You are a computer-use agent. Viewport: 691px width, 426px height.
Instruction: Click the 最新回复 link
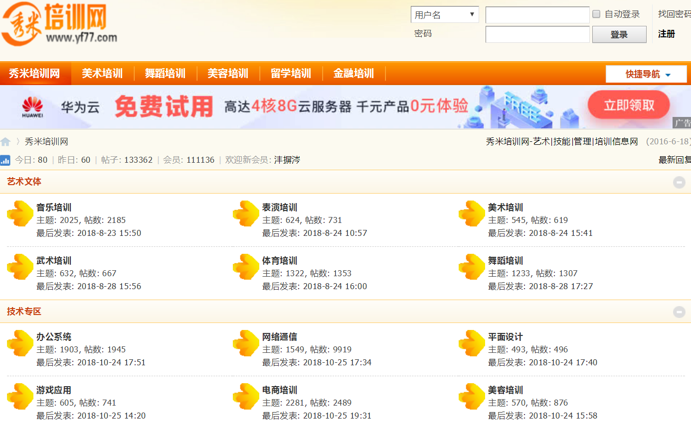[x=675, y=160]
